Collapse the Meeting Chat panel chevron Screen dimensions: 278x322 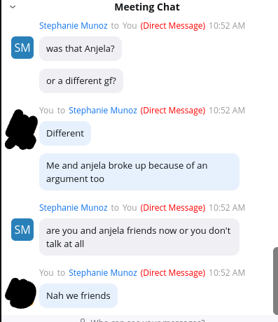click(13, 7)
